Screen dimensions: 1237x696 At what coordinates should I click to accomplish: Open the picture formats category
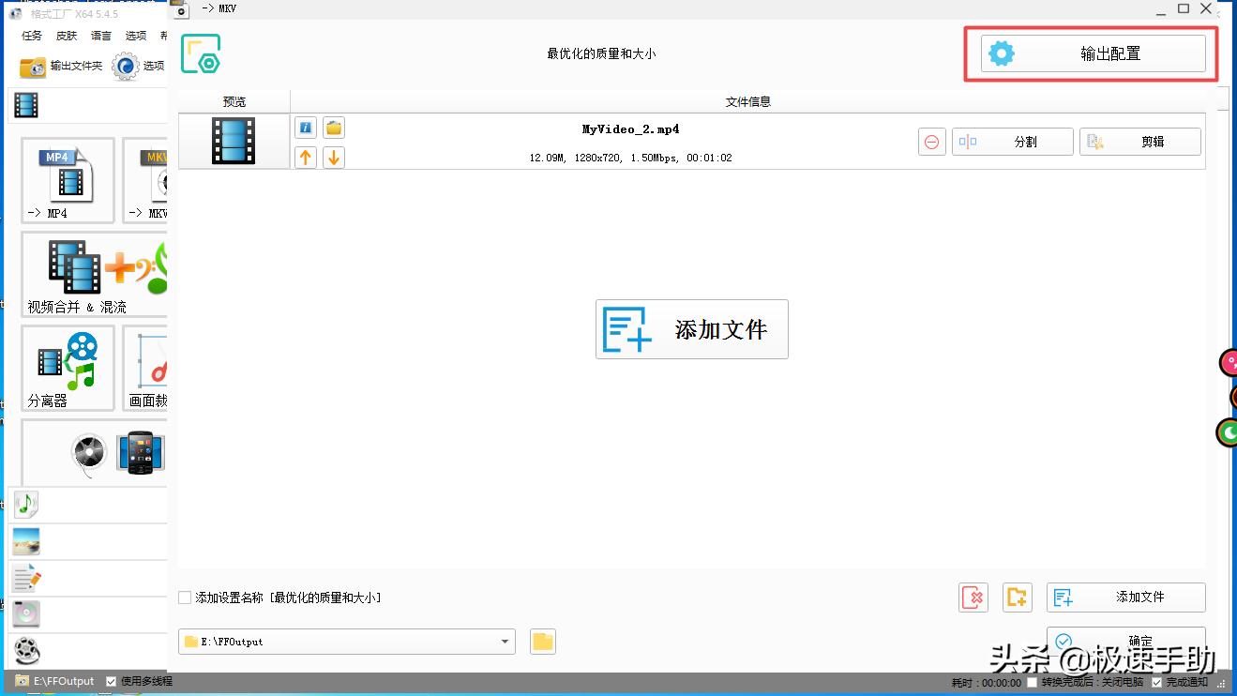25,541
